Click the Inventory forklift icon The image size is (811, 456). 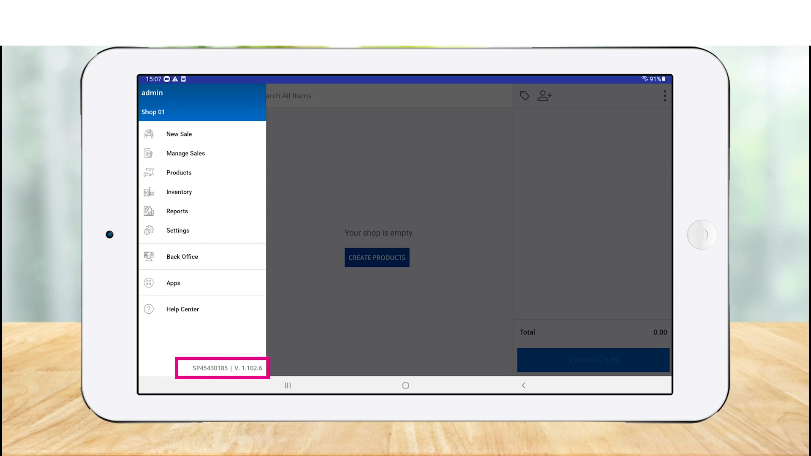(149, 192)
